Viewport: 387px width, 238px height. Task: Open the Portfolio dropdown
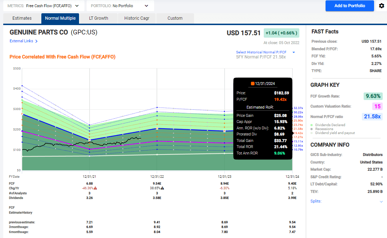[120, 6]
